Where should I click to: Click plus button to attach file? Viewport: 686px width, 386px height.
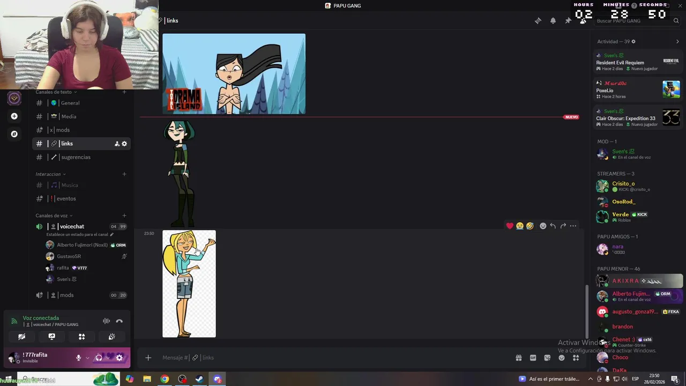(148, 358)
